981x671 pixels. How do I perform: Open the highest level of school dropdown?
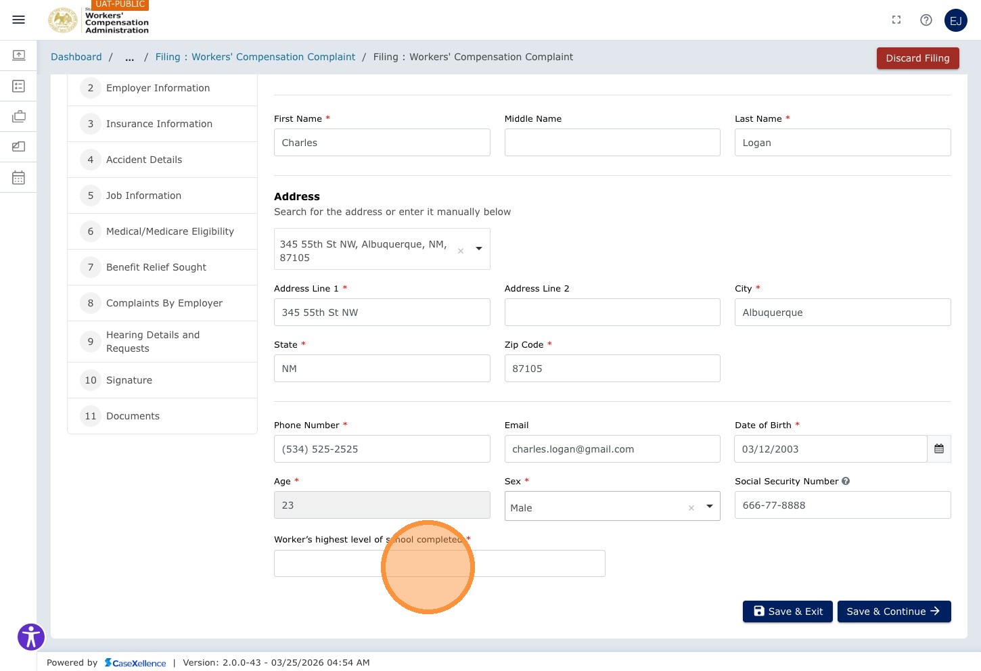click(x=440, y=563)
